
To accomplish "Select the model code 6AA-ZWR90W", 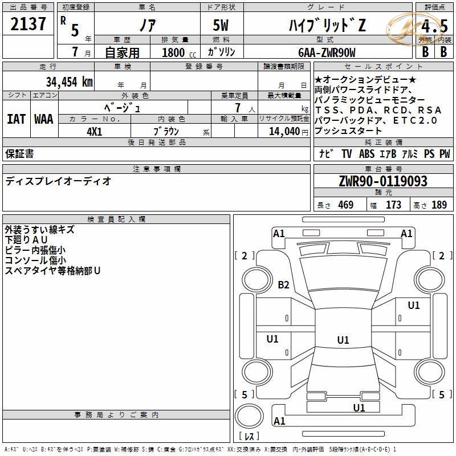I will point(327,52).
